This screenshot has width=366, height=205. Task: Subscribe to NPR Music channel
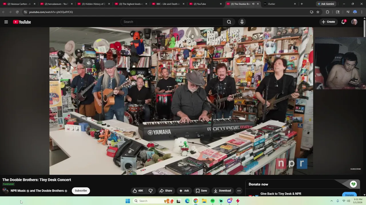(x=81, y=191)
